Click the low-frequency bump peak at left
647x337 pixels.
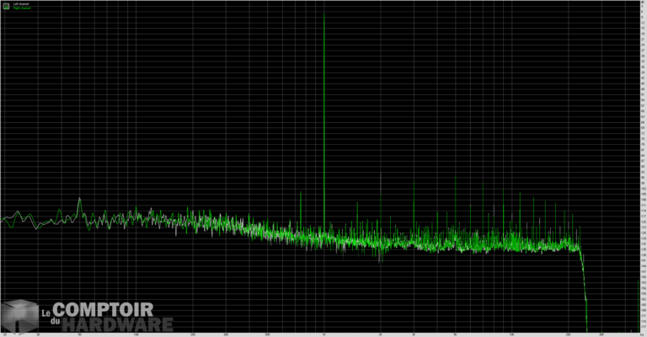pos(79,200)
